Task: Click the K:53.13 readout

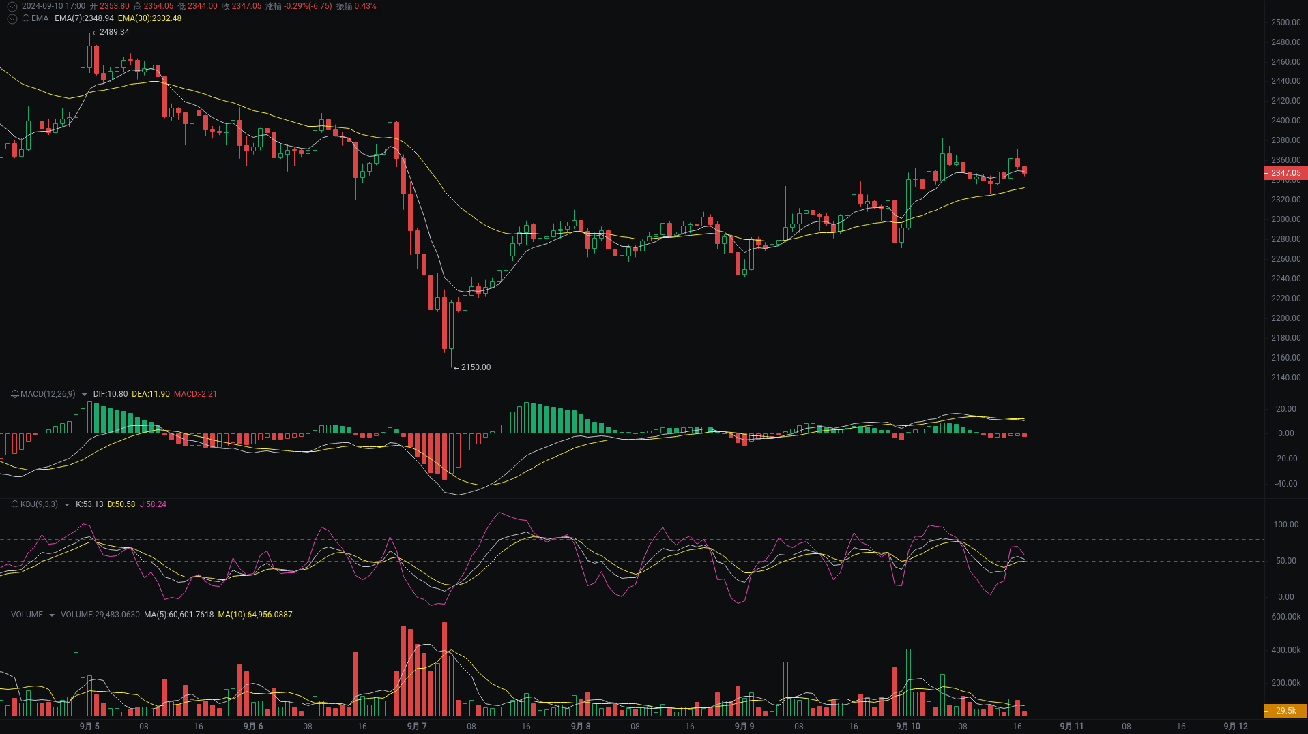Action: [89, 504]
